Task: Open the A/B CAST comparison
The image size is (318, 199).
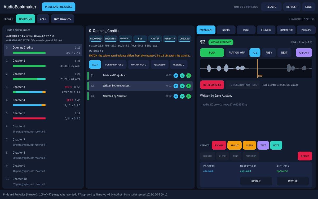Action: pyautogui.click(x=304, y=53)
